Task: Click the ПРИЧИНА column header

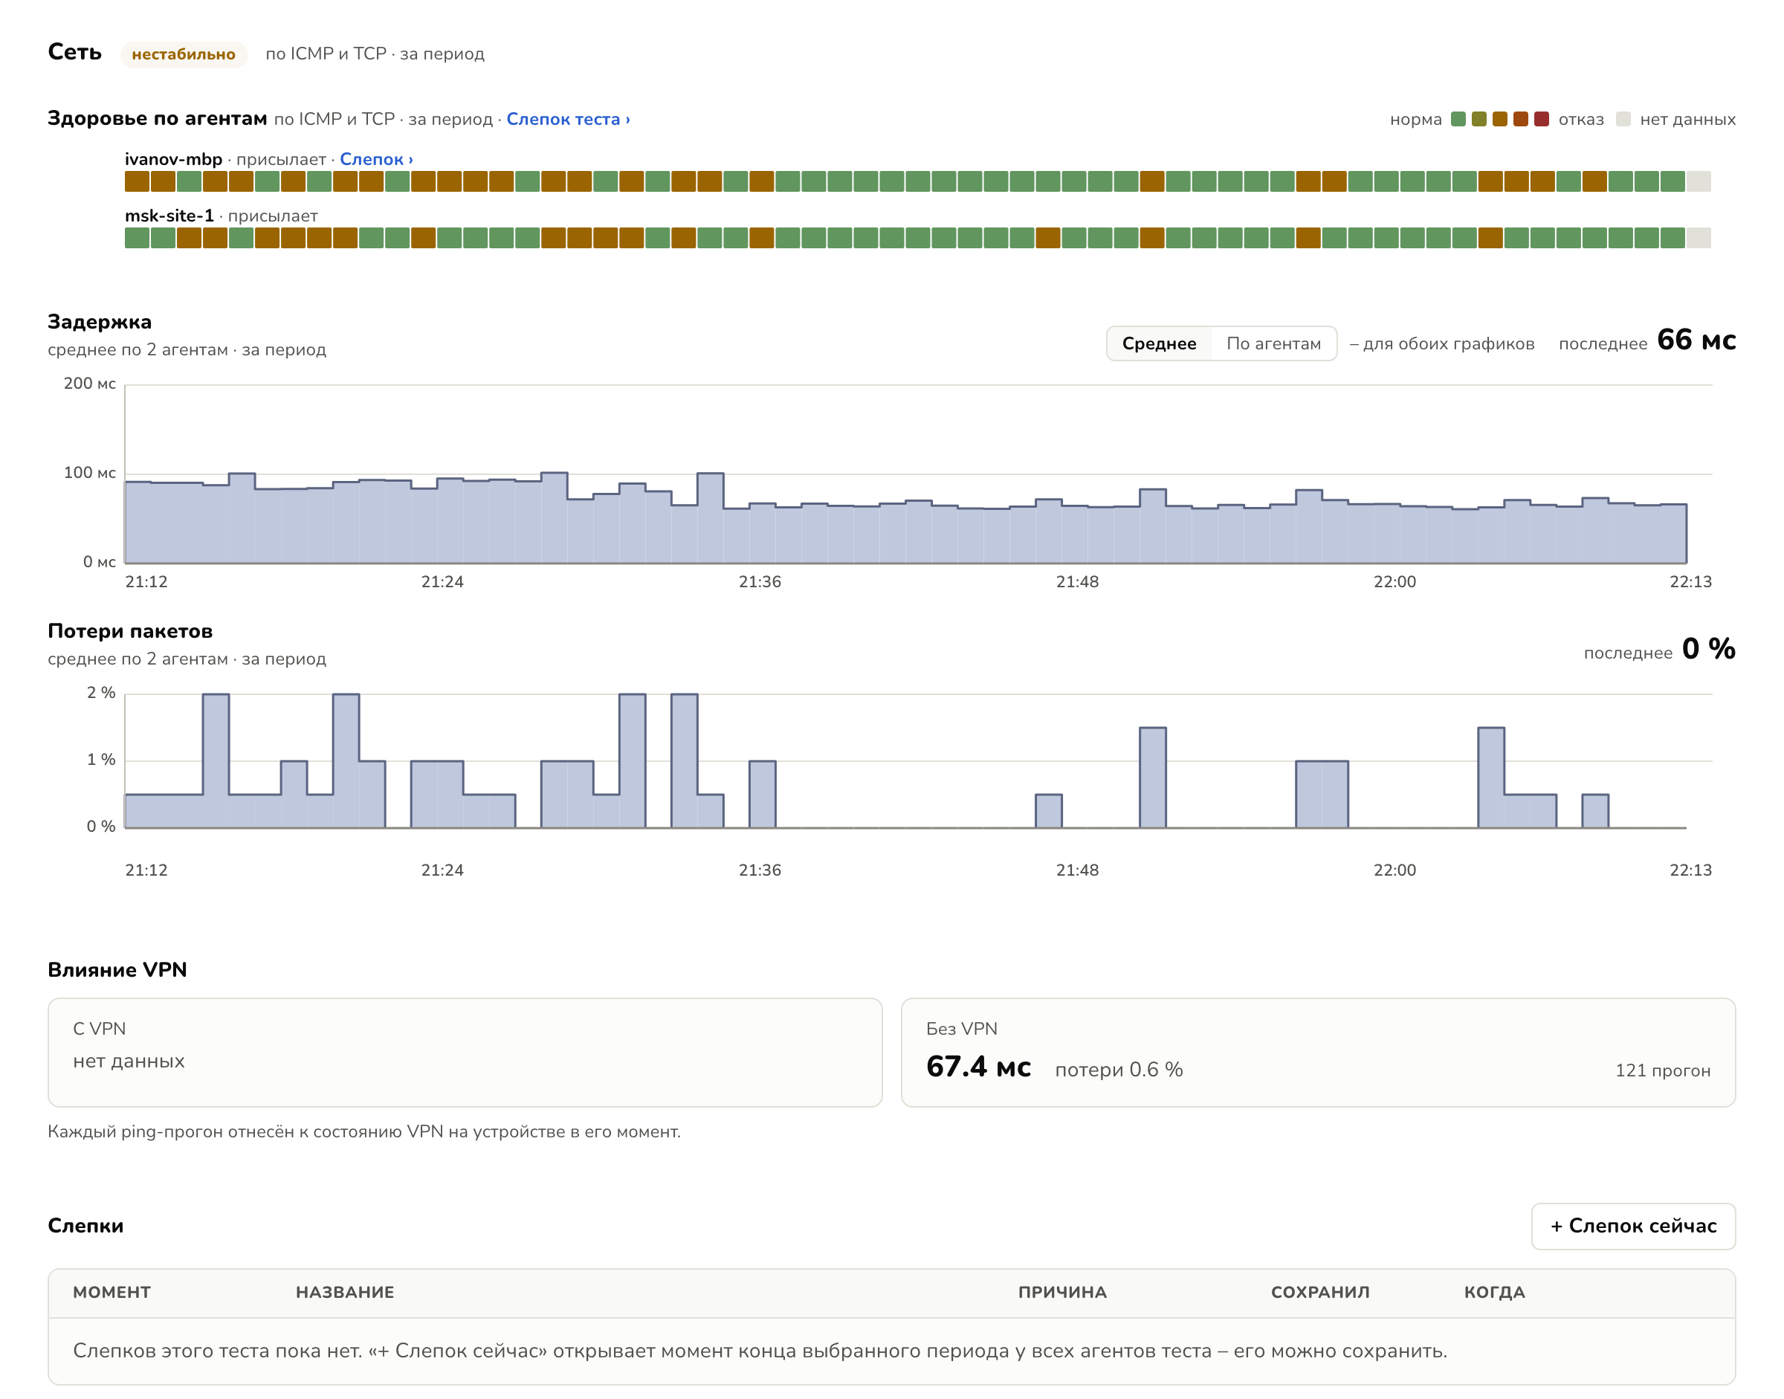Action: pos(1062,1293)
